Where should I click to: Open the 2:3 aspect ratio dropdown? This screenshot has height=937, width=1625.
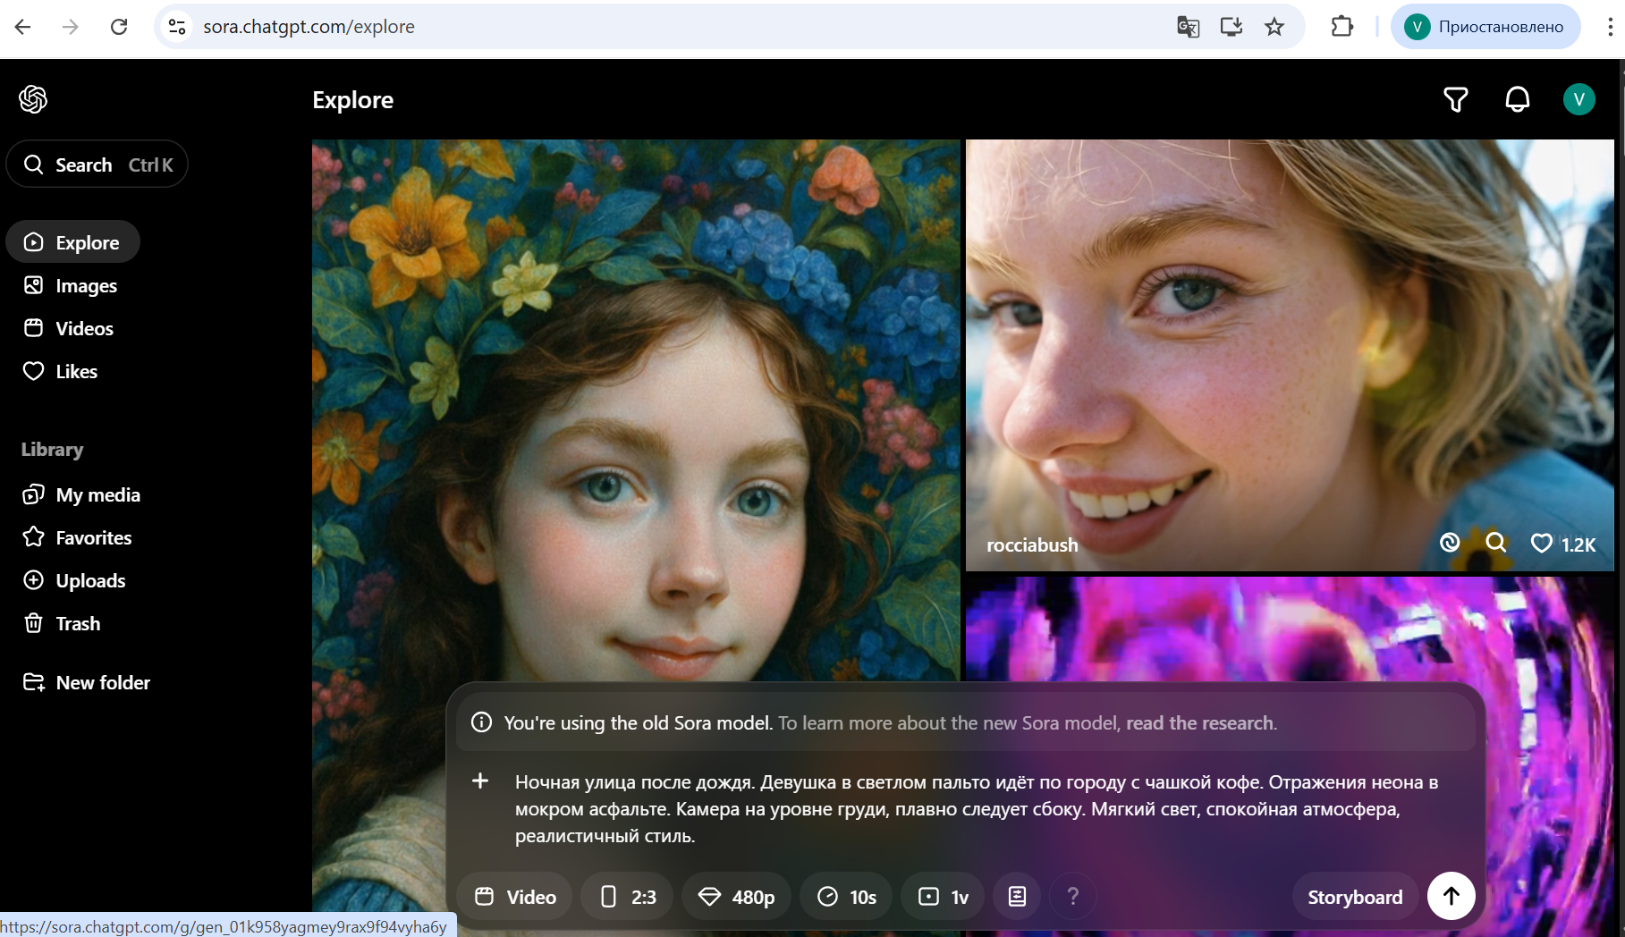[x=627, y=896]
